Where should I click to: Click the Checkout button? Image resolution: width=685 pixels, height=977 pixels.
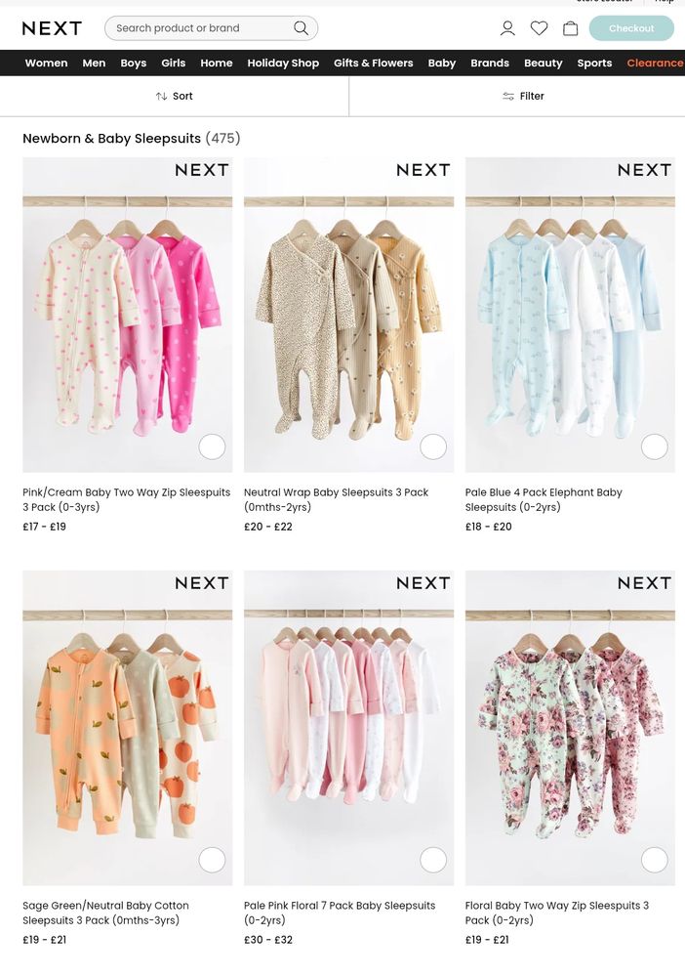[x=631, y=28]
